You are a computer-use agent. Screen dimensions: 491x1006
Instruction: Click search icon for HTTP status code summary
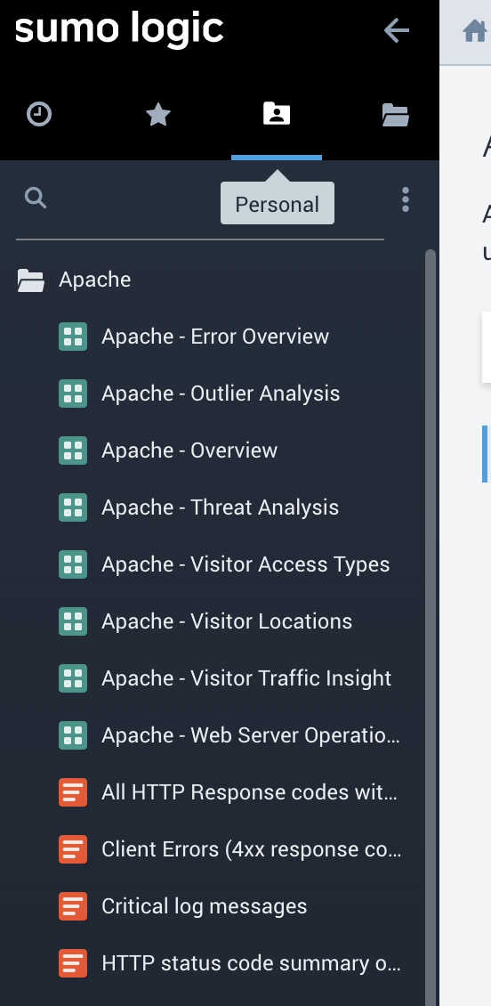pos(73,963)
